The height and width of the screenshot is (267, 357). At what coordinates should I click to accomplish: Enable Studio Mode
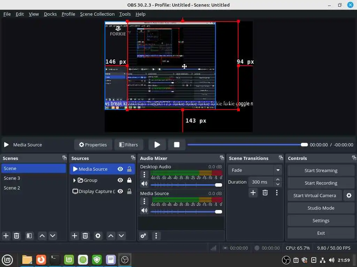[x=321, y=208]
